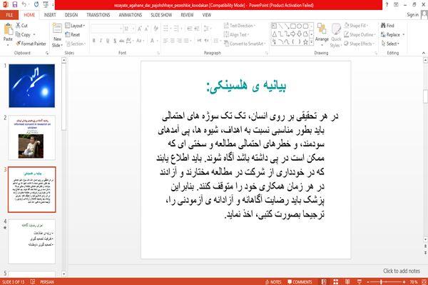The height and width of the screenshot is (285, 428).
Task: Open the font size combo box
Action: point(129,29)
